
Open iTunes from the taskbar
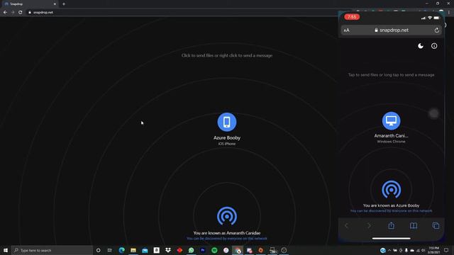point(226,250)
